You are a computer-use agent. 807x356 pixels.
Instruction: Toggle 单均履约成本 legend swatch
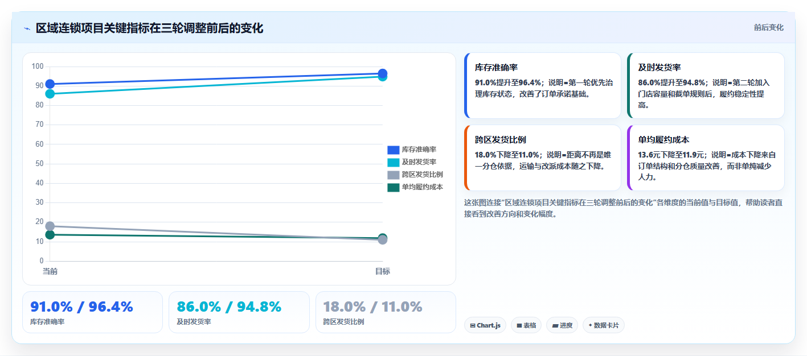[x=394, y=187]
